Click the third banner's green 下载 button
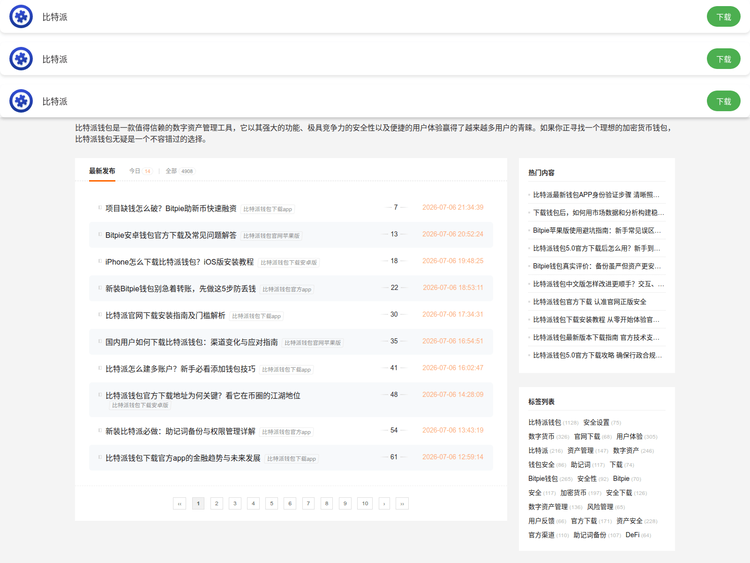 point(723,101)
